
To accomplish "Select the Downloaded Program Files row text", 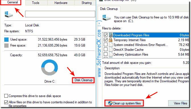I will 131,35.
